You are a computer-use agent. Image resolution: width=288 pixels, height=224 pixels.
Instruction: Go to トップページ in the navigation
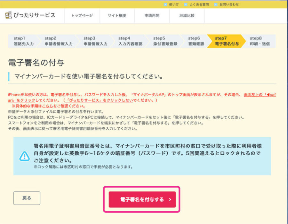[82, 16]
